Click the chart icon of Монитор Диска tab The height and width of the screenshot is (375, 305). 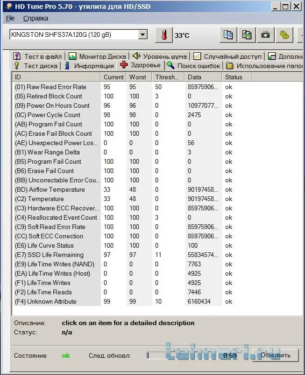(x=72, y=56)
